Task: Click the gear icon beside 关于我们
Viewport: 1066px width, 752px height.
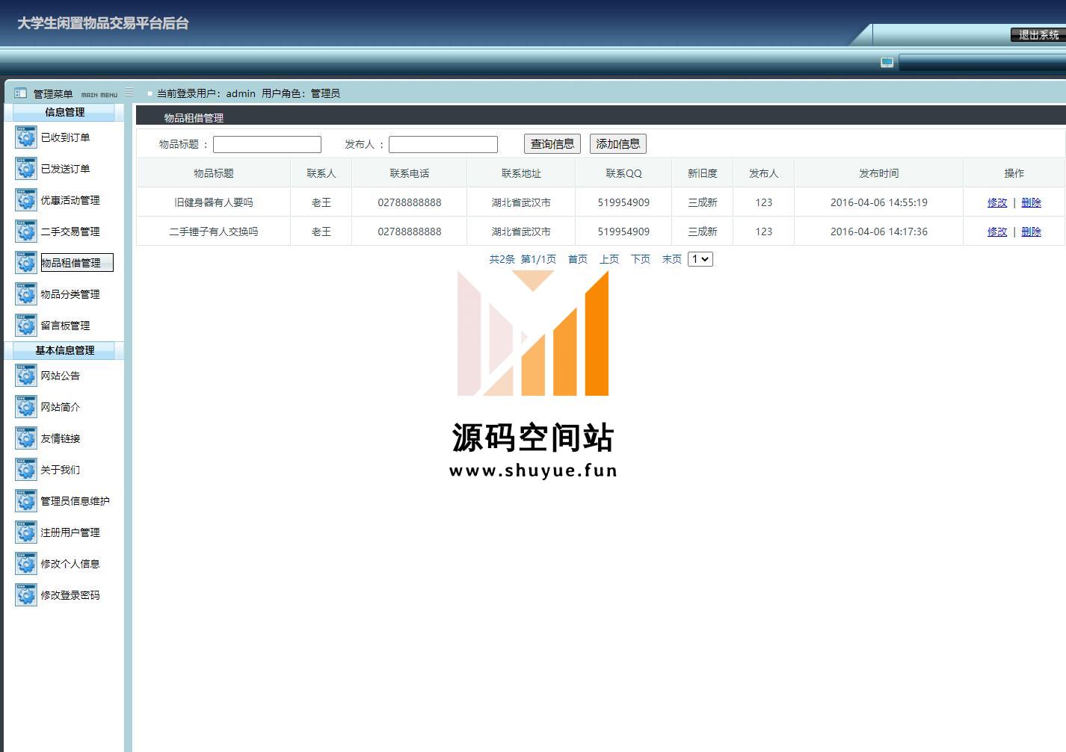Action: [26, 470]
